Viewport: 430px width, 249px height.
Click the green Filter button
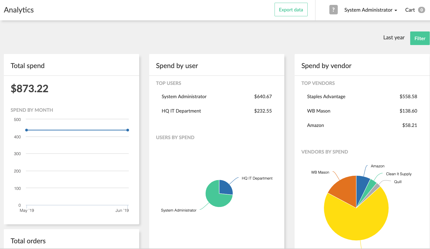[x=420, y=38]
